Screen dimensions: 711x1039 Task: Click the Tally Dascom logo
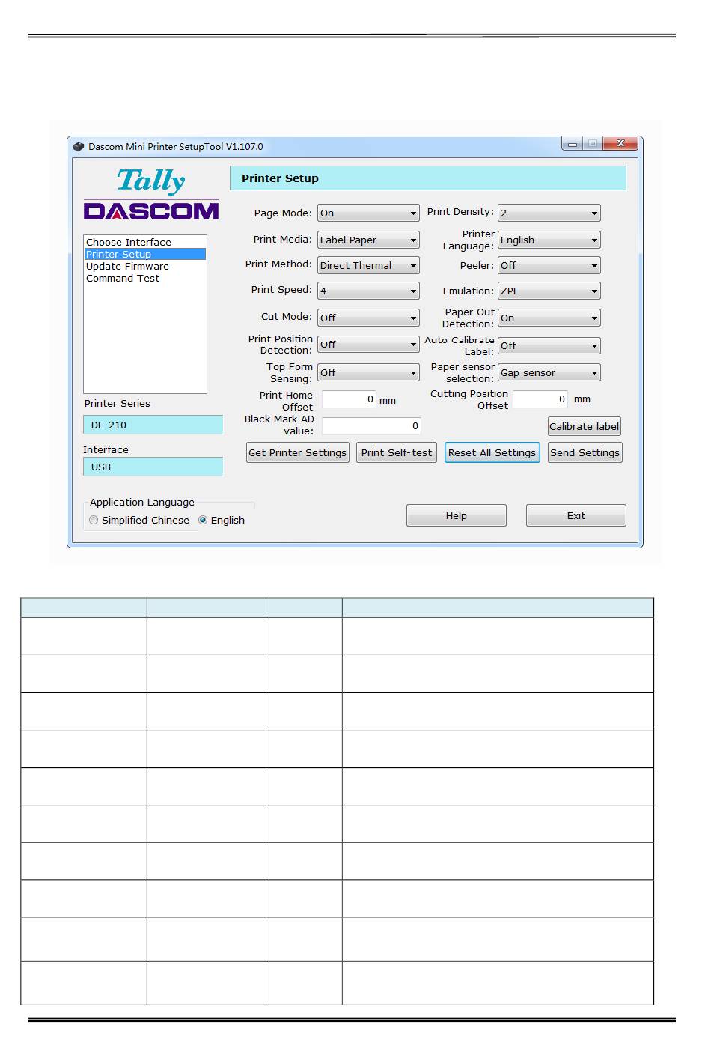pos(151,195)
